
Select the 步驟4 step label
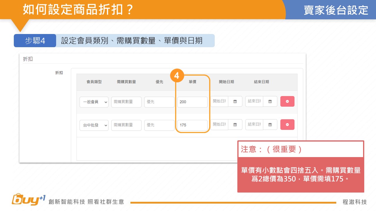coord(35,41)
